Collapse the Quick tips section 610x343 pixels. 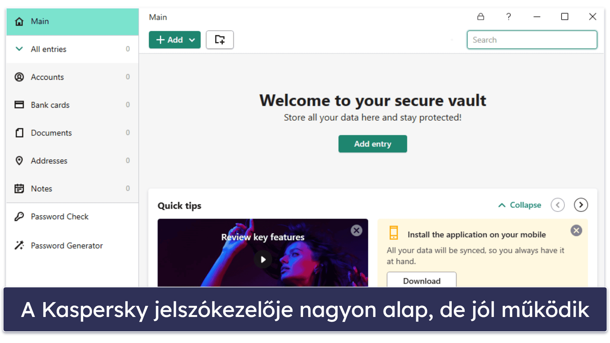[x=519, y=205]
